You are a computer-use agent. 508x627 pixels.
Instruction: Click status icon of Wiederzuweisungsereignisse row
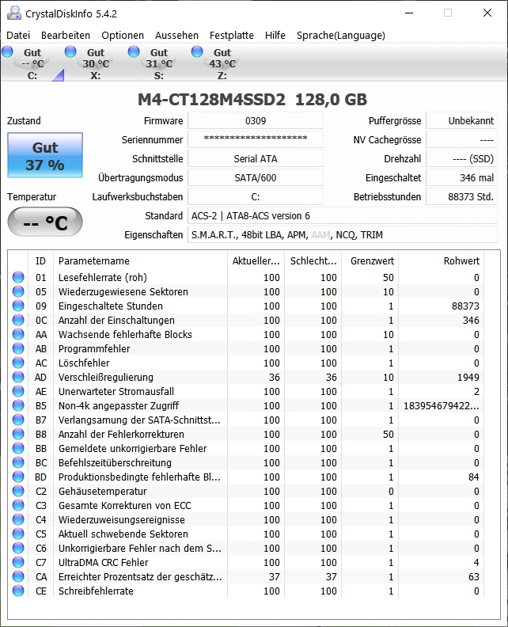(x=18, y=519)
